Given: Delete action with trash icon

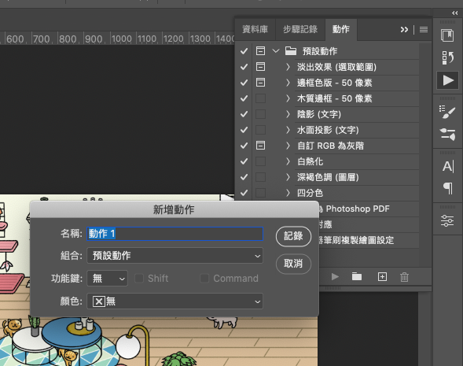Looking at the screenshot, I should (404, 277).
